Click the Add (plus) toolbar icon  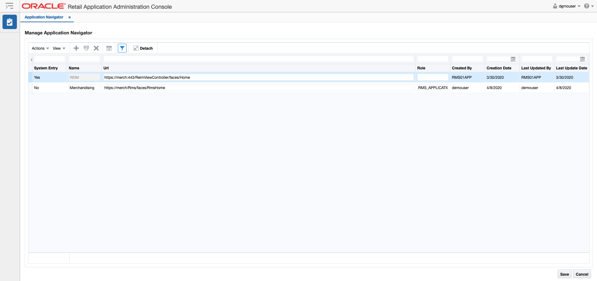76,48
